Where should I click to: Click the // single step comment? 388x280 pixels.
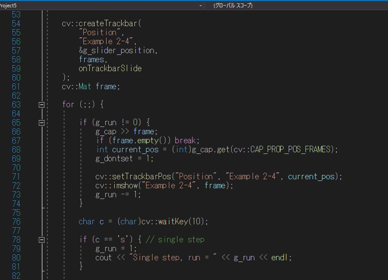175,240
